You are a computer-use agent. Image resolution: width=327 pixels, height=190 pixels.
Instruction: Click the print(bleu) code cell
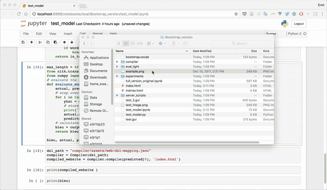click(x=173, y=181)
